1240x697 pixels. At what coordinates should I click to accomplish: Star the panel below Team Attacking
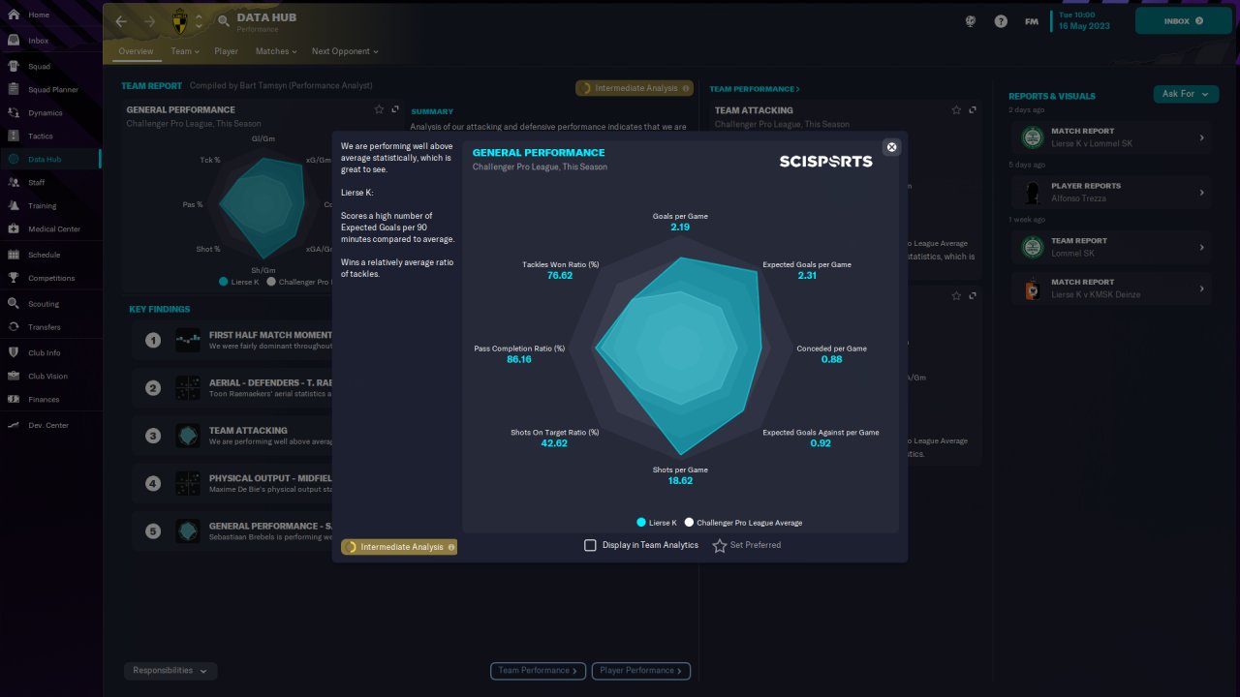[x=956, y=295]
